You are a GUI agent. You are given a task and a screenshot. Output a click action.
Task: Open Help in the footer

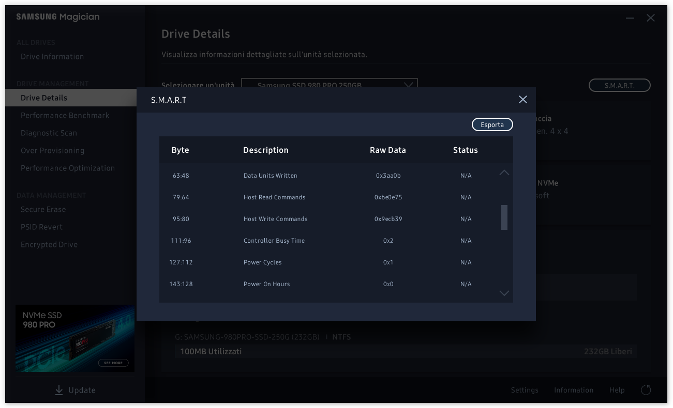coord(617,390)
